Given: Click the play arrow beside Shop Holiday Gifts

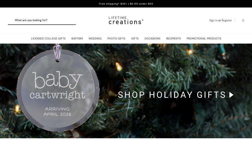Looking at the screenshot, I should point(231,95).
